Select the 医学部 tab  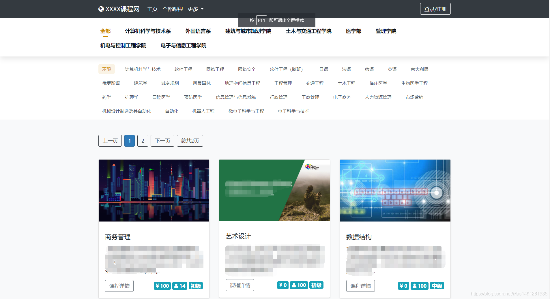point(353,31)
